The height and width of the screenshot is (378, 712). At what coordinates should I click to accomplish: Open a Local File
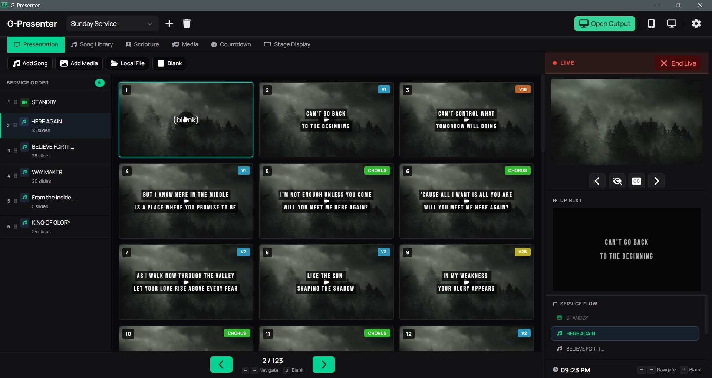[x=114, y=63]
